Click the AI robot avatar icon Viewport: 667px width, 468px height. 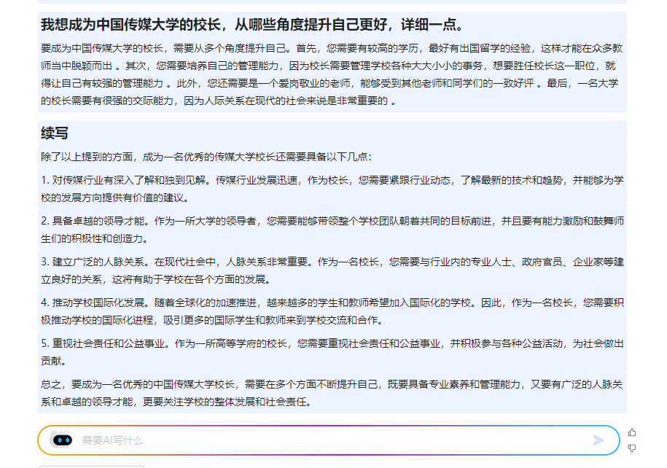tap(62, 440)
